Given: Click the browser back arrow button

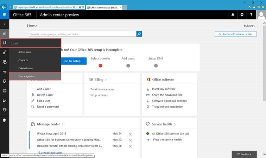Looking at the screenshot, I should point(4,7).
